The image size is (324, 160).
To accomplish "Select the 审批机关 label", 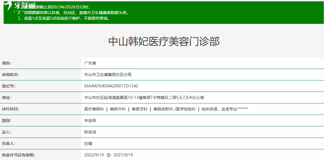I will [x=10, y=75].
